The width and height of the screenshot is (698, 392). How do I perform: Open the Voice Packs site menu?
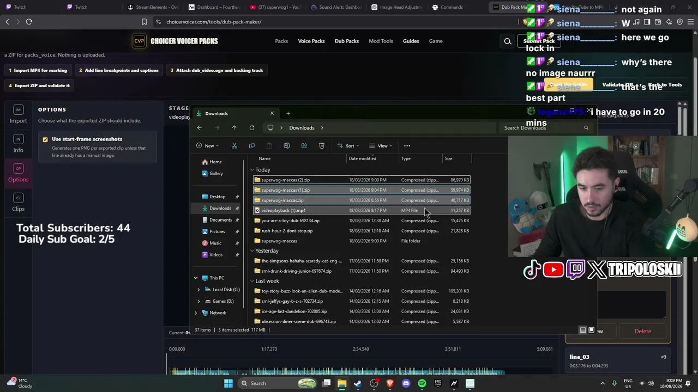(x=311, y=41)
